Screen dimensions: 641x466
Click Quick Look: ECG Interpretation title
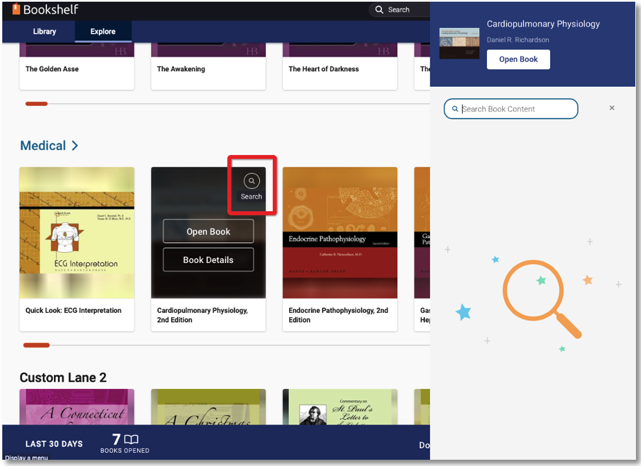click(73, 310)
